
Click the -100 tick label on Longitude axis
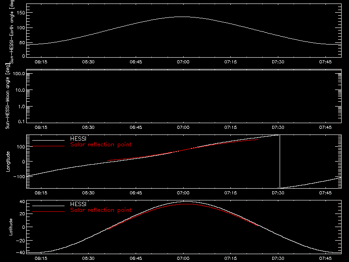point(19,176)
